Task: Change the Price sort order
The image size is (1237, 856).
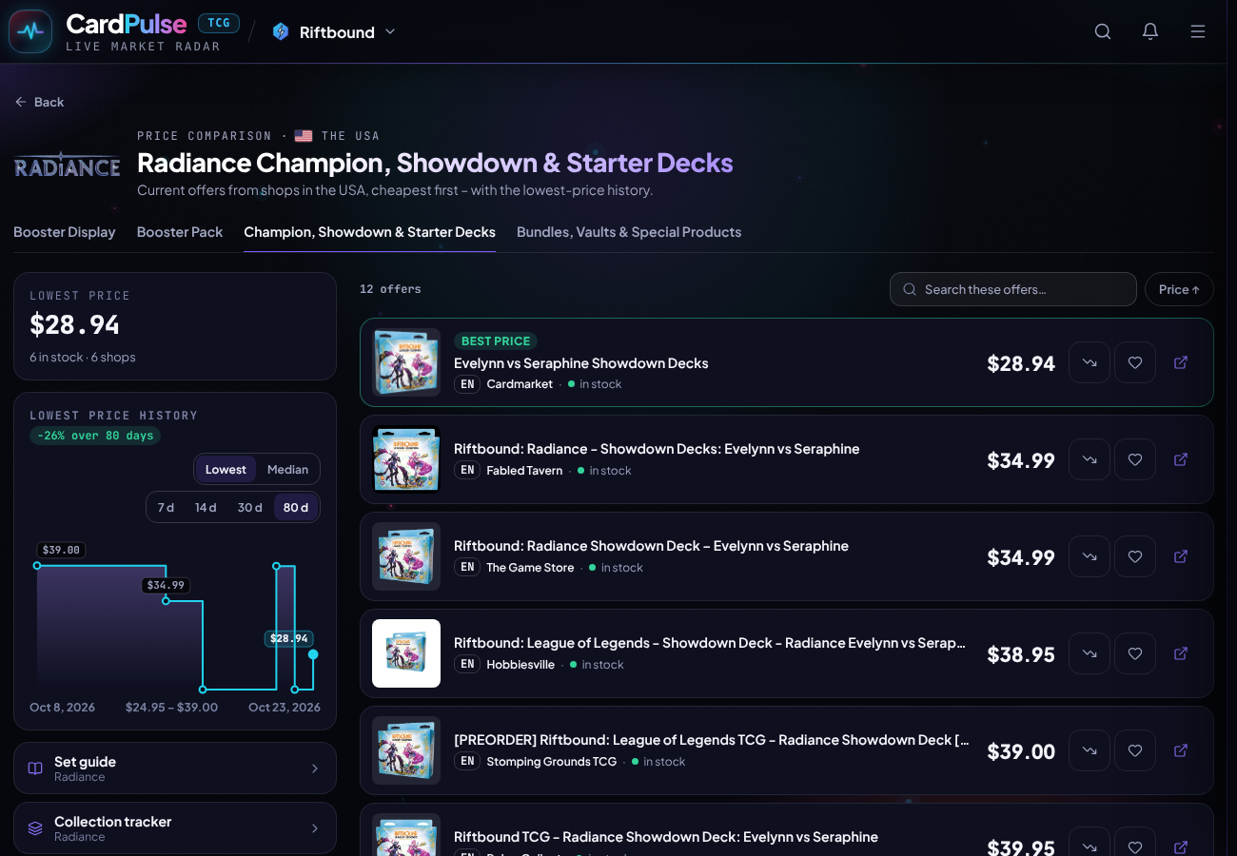Action: pyautogui.click(x=1179, y=289)
